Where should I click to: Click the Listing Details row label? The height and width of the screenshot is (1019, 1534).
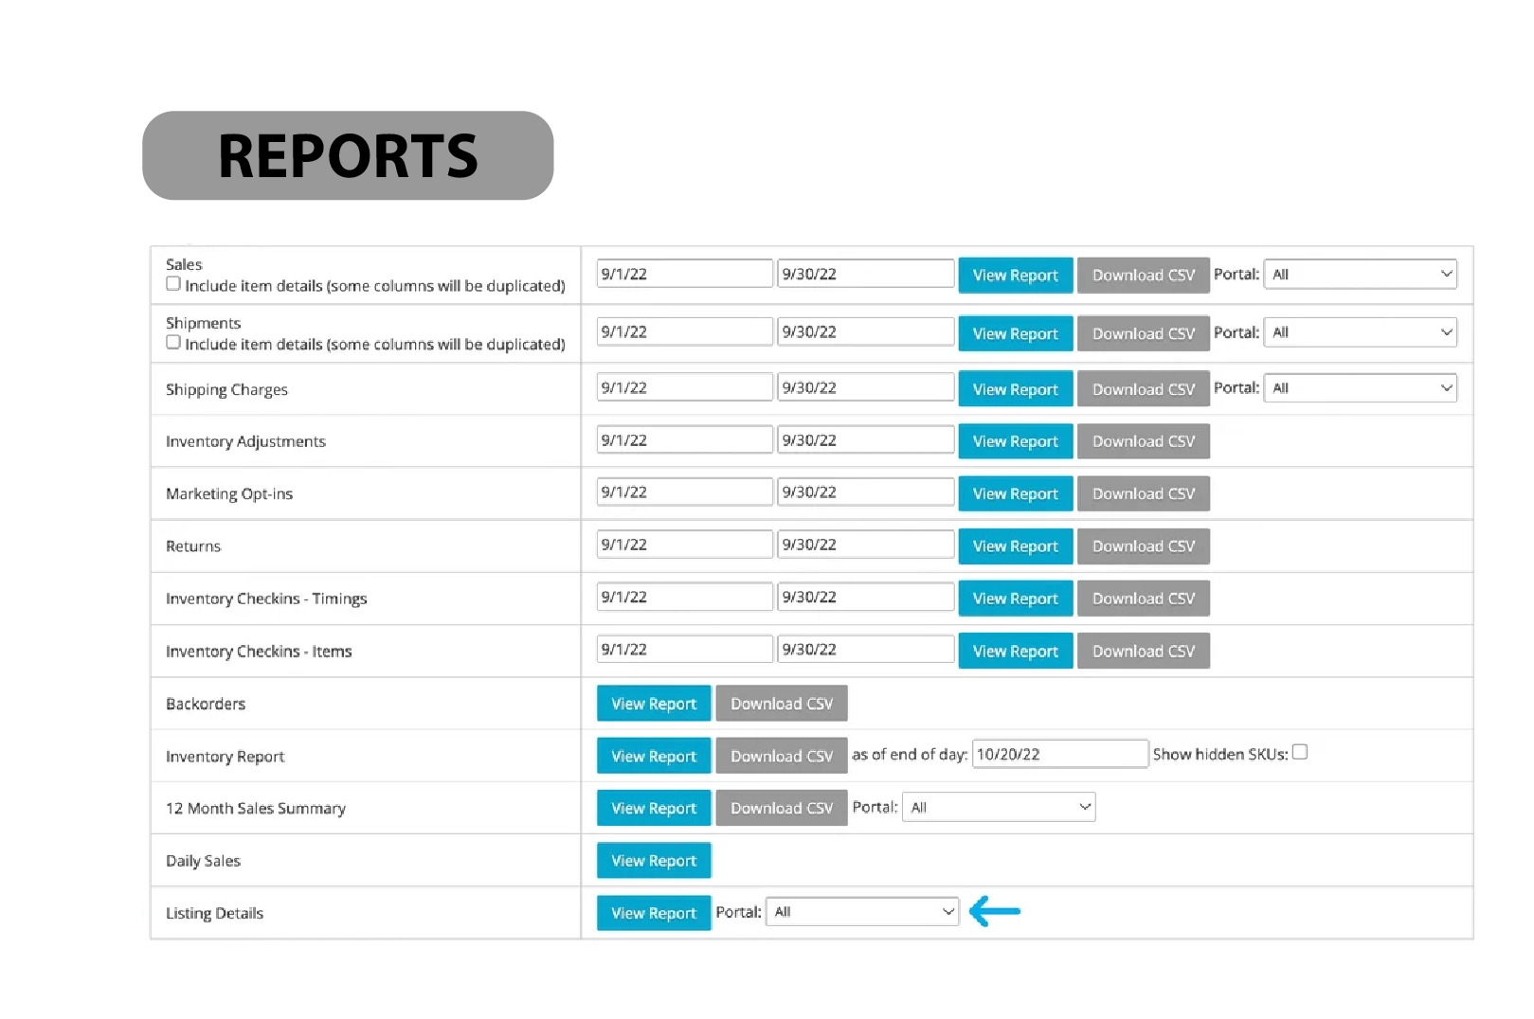pos(214,914)
